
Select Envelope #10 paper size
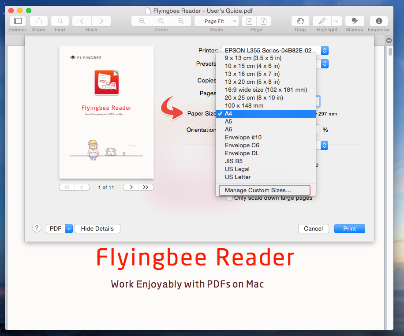click(x=266, y=137)
